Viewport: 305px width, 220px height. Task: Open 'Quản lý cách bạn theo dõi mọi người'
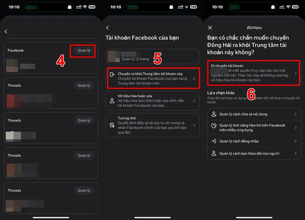tap(254, 153)
